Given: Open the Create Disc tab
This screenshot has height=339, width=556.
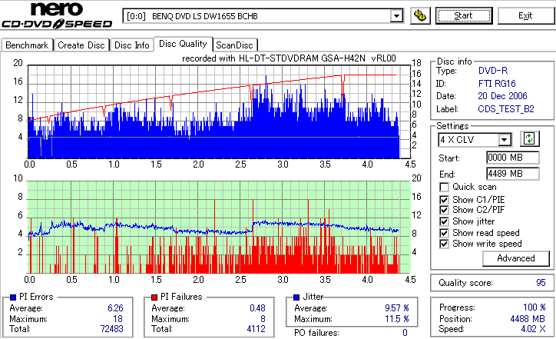Looking at the screenshot, I should click(x=81, y=45).
